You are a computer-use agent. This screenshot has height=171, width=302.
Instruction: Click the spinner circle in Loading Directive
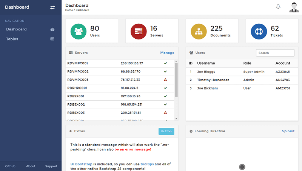tap(242, 167)
